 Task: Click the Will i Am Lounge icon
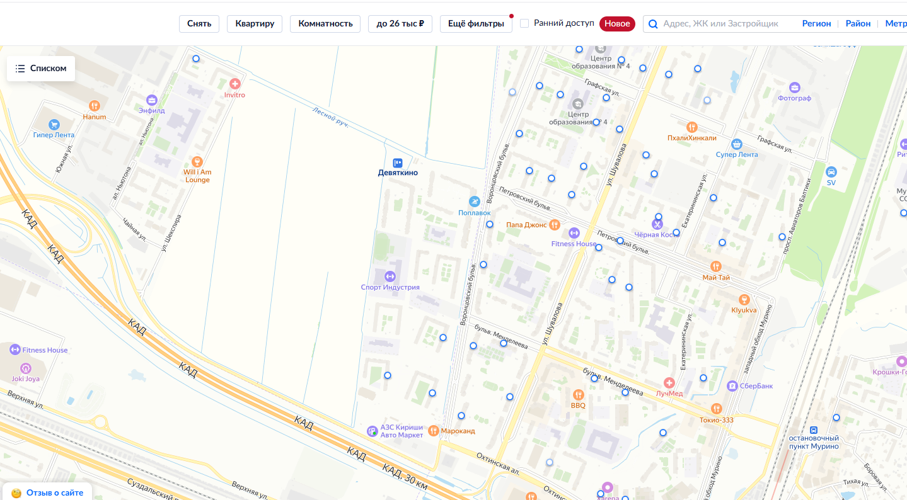click(197, 161)
